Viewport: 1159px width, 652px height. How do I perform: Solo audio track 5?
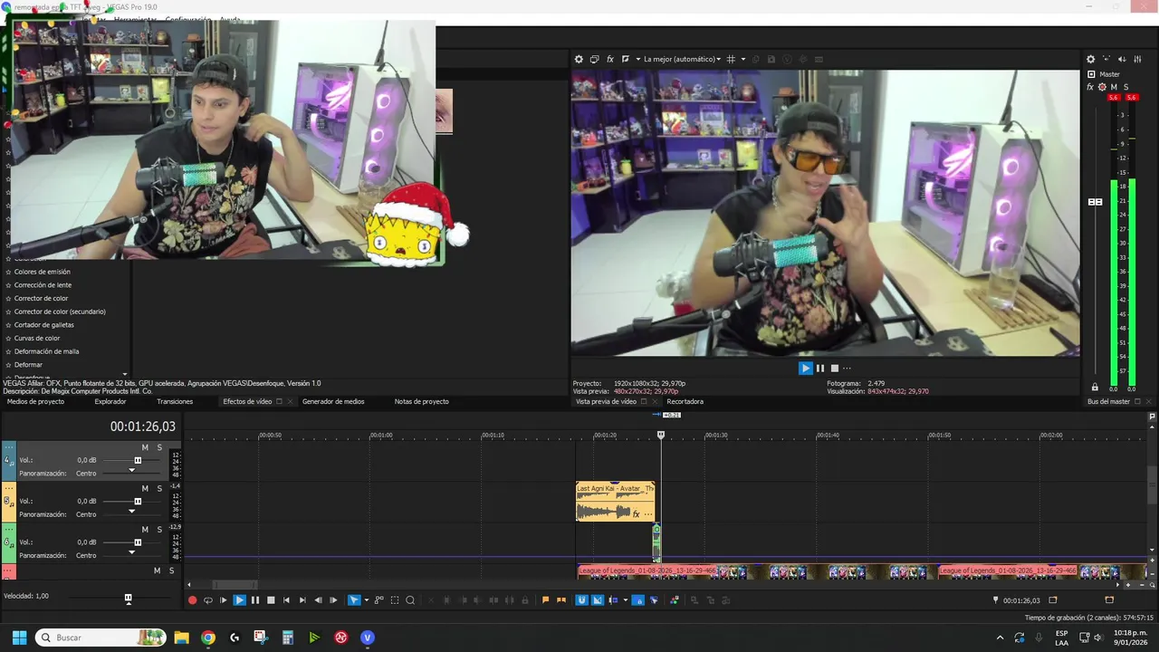point(159,488)
